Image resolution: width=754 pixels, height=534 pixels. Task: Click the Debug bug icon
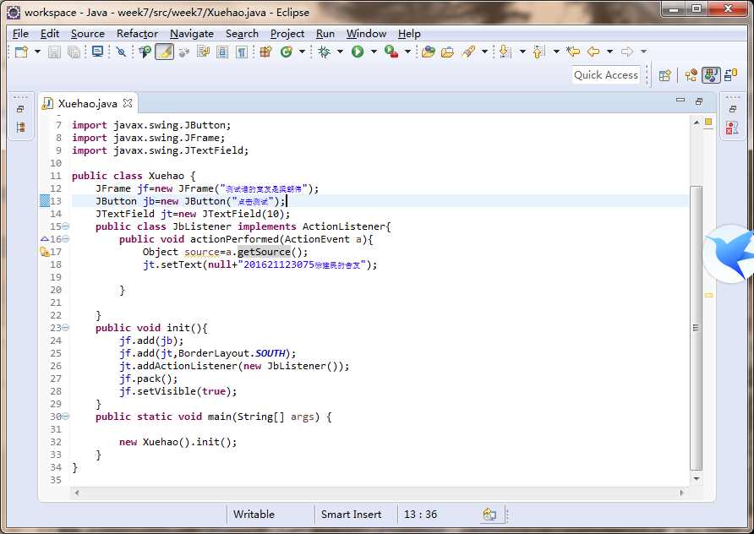click(324, 52)
